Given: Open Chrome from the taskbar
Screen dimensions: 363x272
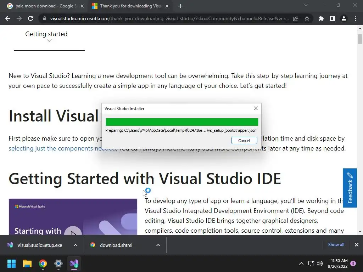Looking at the screenshot, I should pyautogui.click(x=43, y=263).
